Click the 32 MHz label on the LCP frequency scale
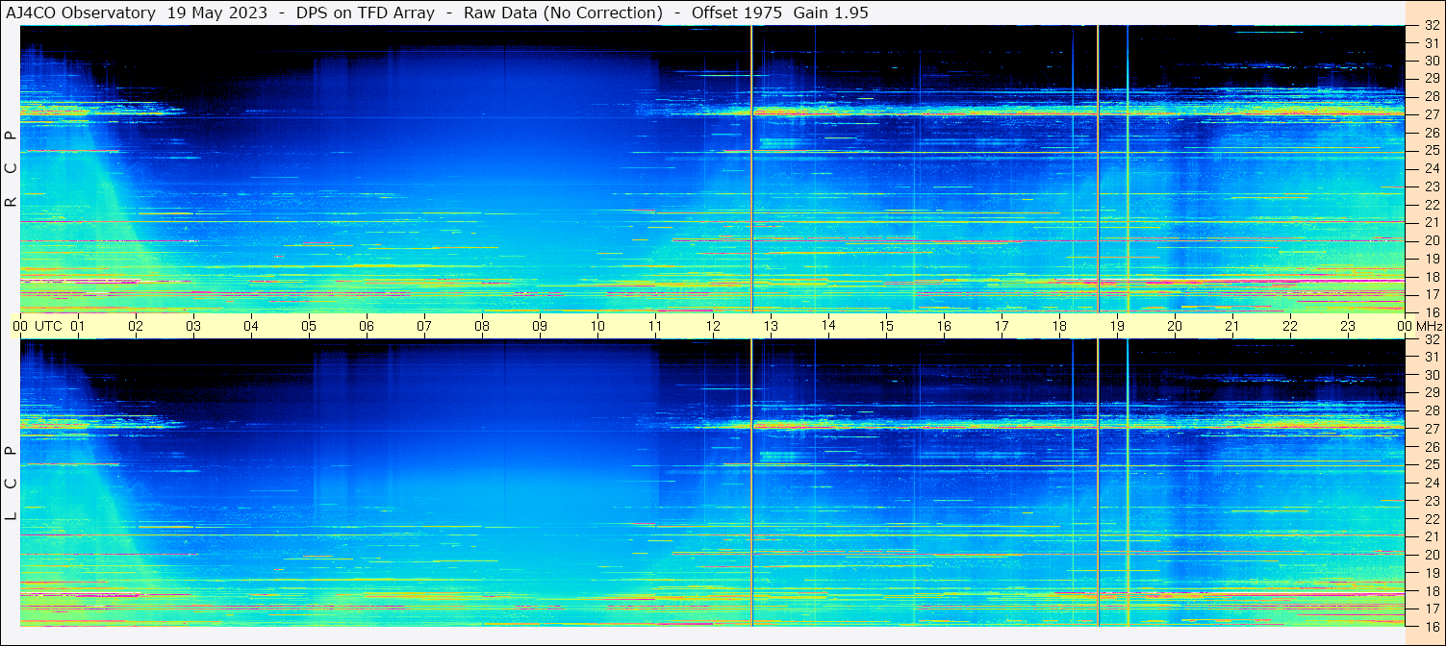Viewport: 1446px width, 646px height. point(1432,339)
